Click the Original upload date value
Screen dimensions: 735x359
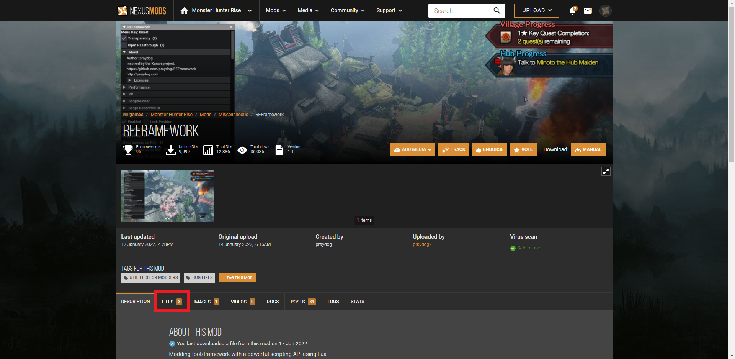[245, 244]
